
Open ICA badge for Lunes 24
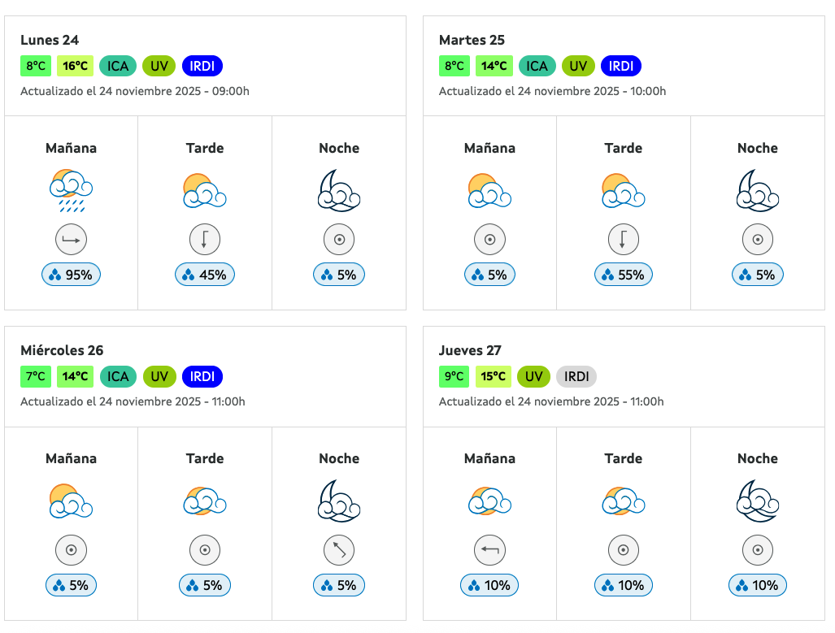click(118, 66)
